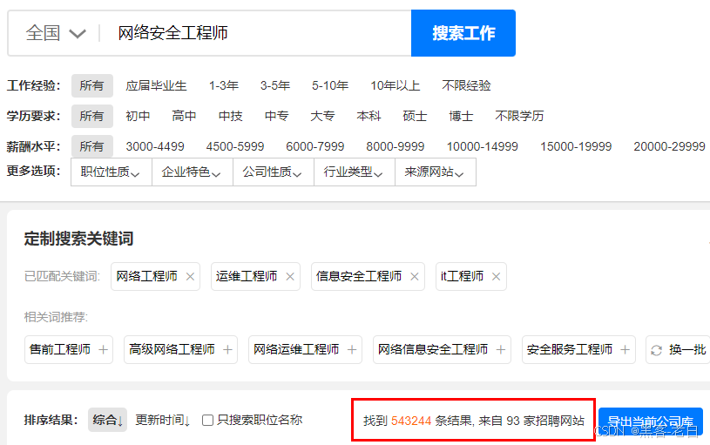Filter experience by 5-10年
The image size is (710, 445).
point(330,85)
